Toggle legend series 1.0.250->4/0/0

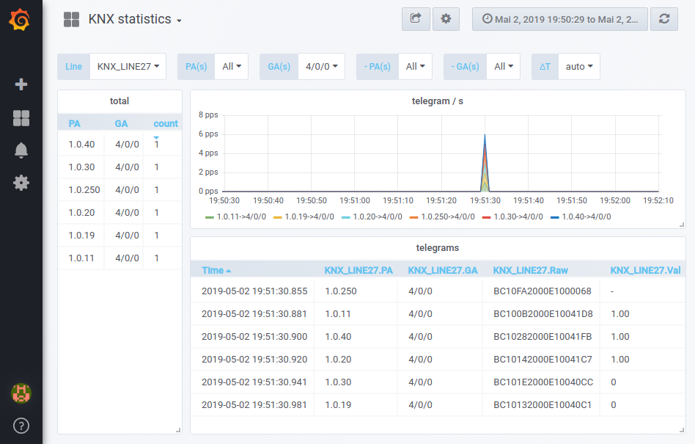click(448, 217)
